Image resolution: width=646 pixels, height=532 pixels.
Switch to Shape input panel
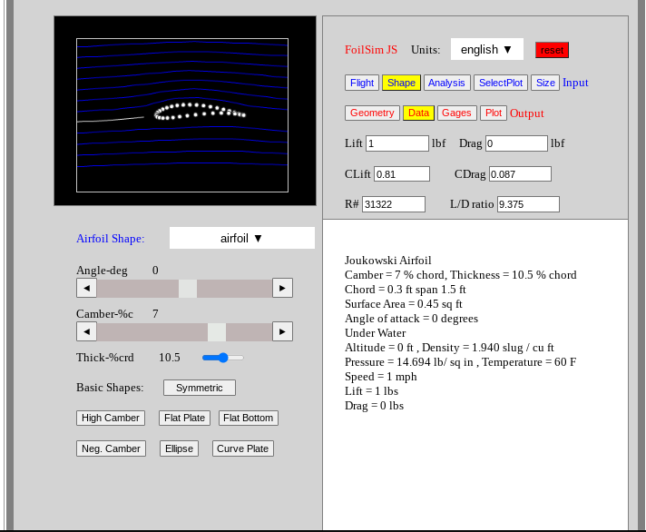click(401, 83)
